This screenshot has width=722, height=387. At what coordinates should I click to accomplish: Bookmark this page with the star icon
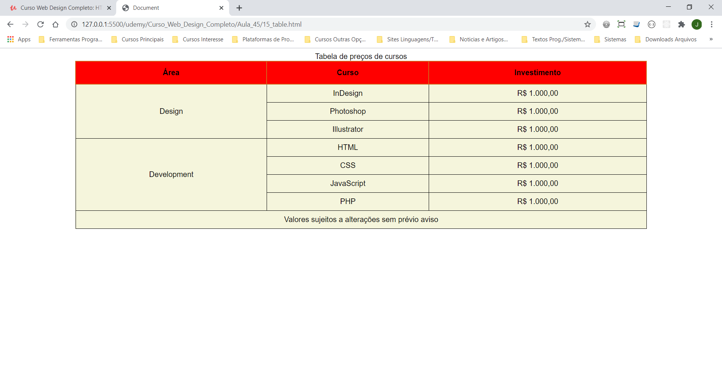[587, 24]
